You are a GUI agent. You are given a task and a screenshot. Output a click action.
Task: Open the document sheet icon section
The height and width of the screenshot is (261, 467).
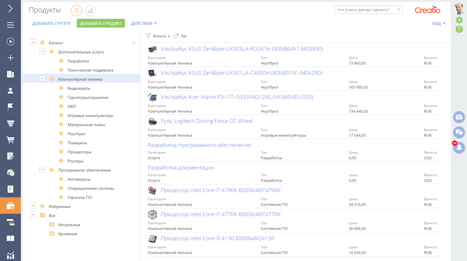10,189
